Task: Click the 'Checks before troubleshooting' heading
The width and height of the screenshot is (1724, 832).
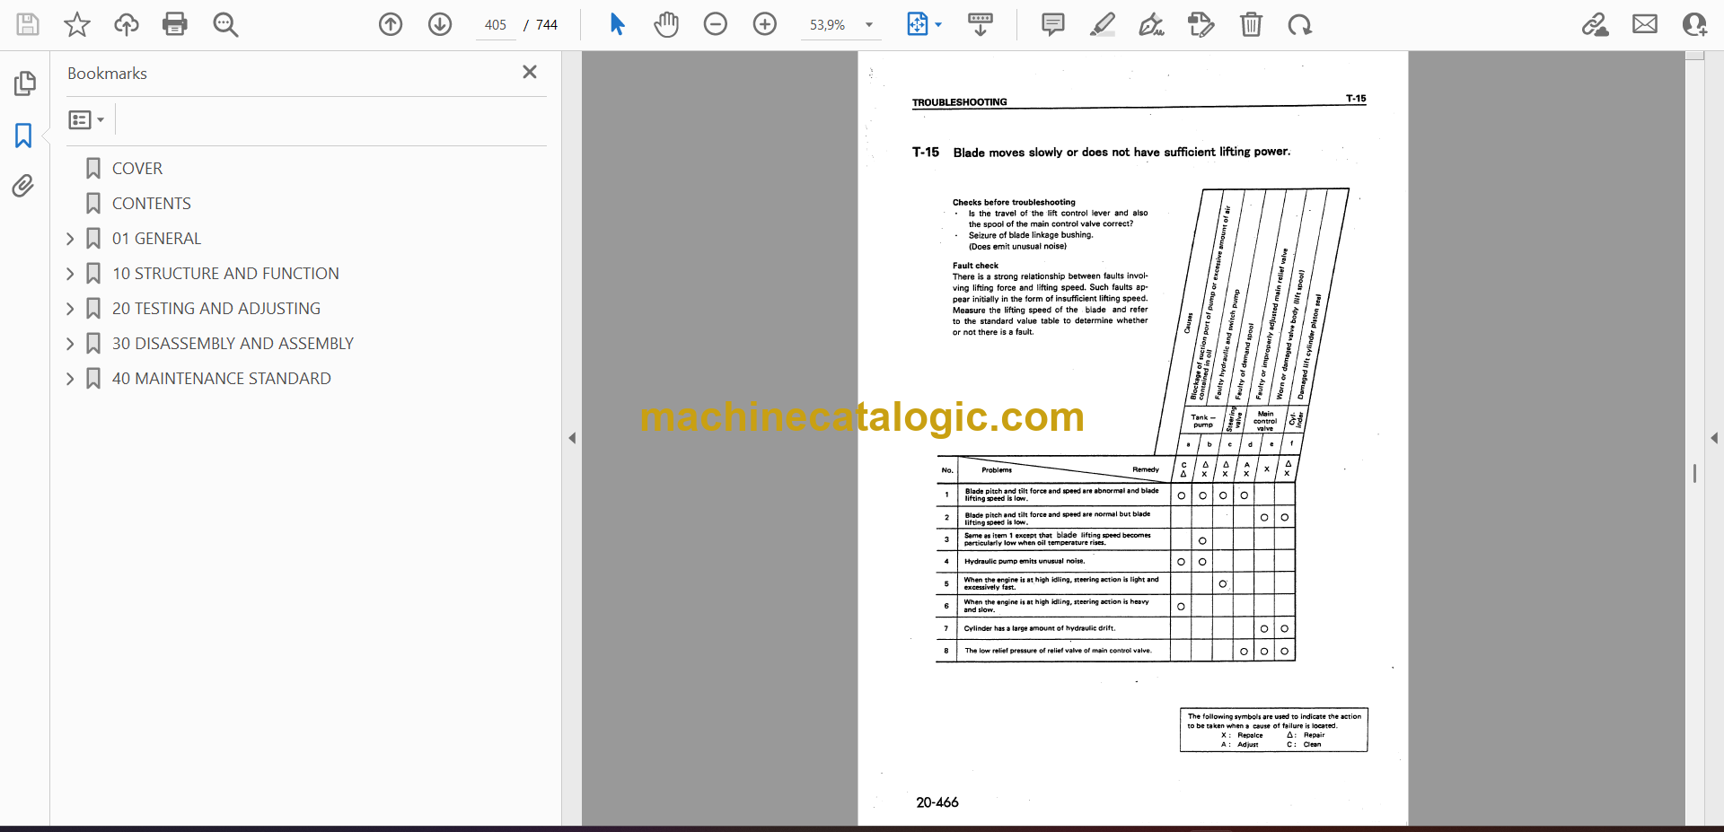Action: 1014,203
